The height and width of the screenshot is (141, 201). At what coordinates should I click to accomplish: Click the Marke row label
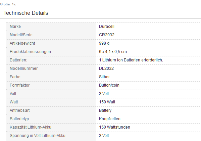(x=15, y=27)
